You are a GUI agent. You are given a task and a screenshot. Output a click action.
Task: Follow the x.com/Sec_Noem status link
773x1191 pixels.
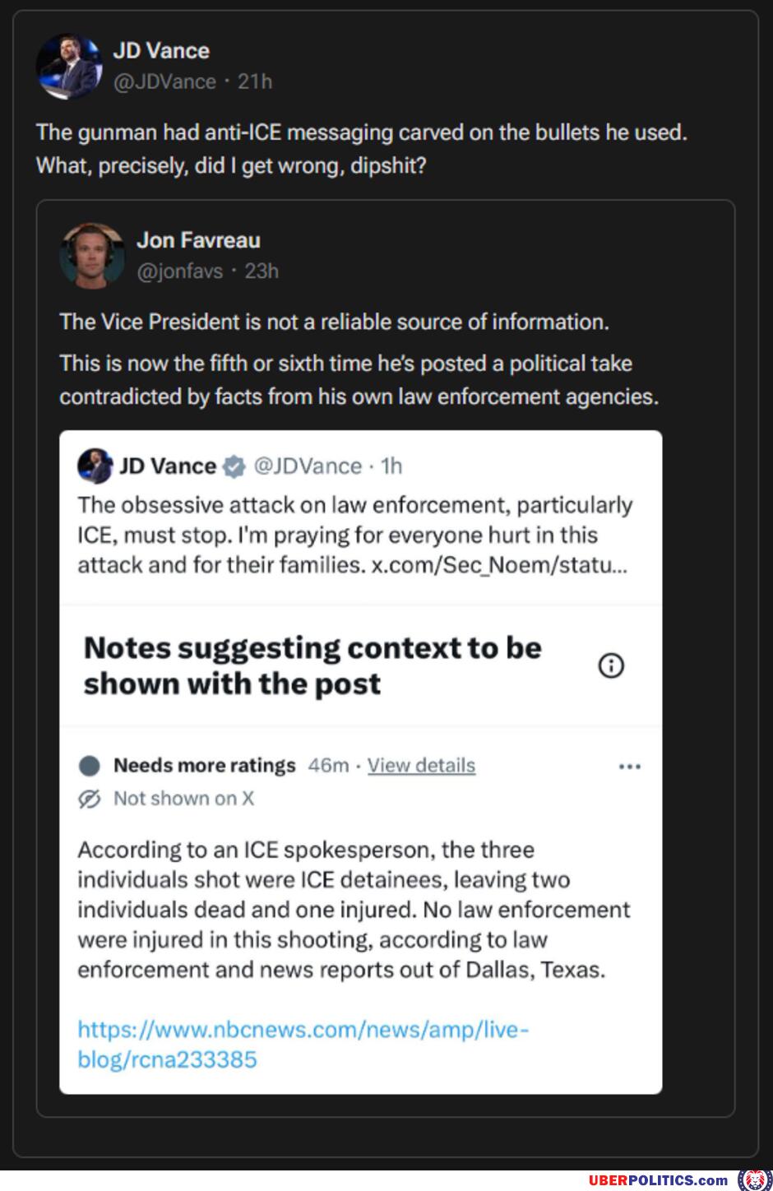pos(500,566)
